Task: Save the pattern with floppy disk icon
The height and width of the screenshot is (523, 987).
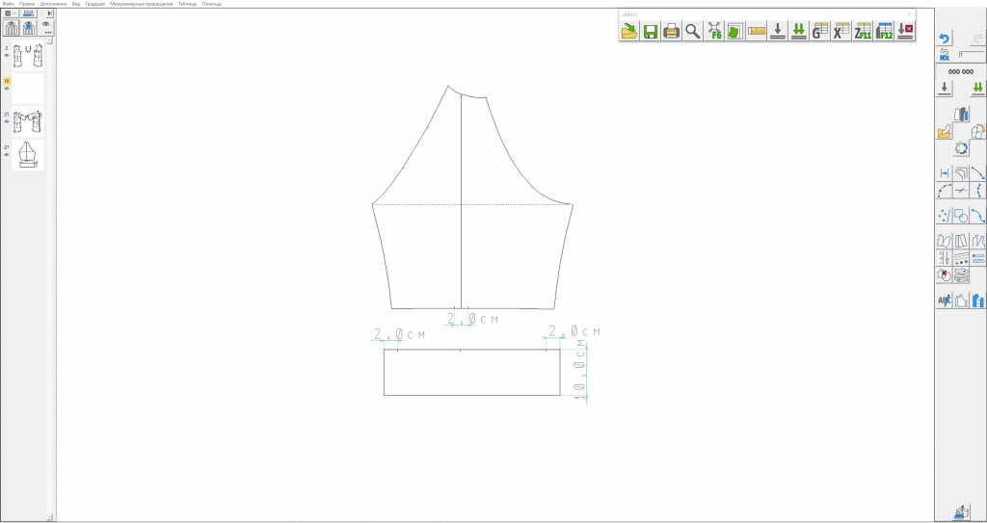Action: [651, 32]
